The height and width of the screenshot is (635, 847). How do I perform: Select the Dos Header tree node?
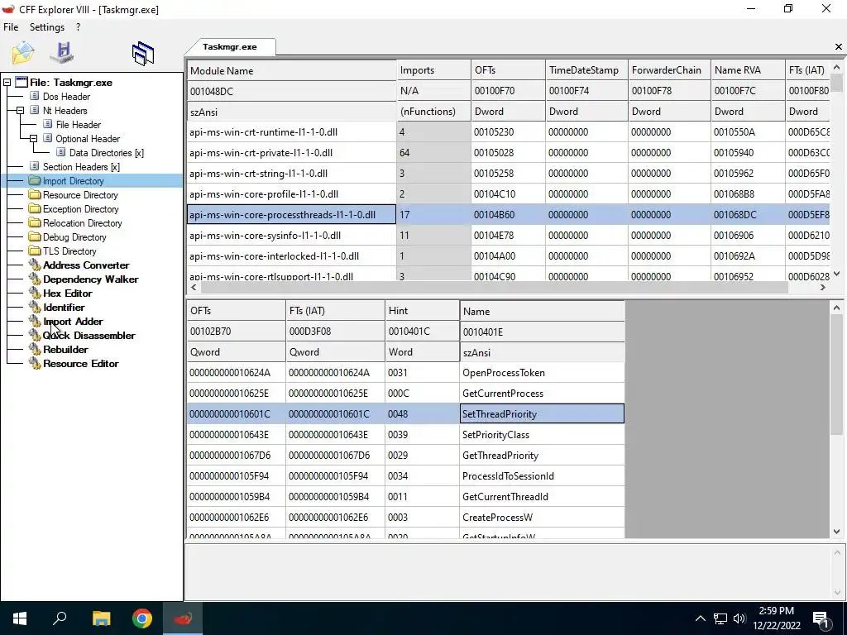click(66, 97)
